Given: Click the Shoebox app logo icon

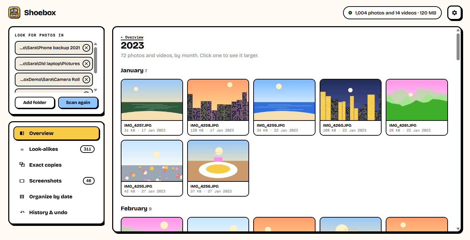Looking at the screenshot, I should point(14,13).
